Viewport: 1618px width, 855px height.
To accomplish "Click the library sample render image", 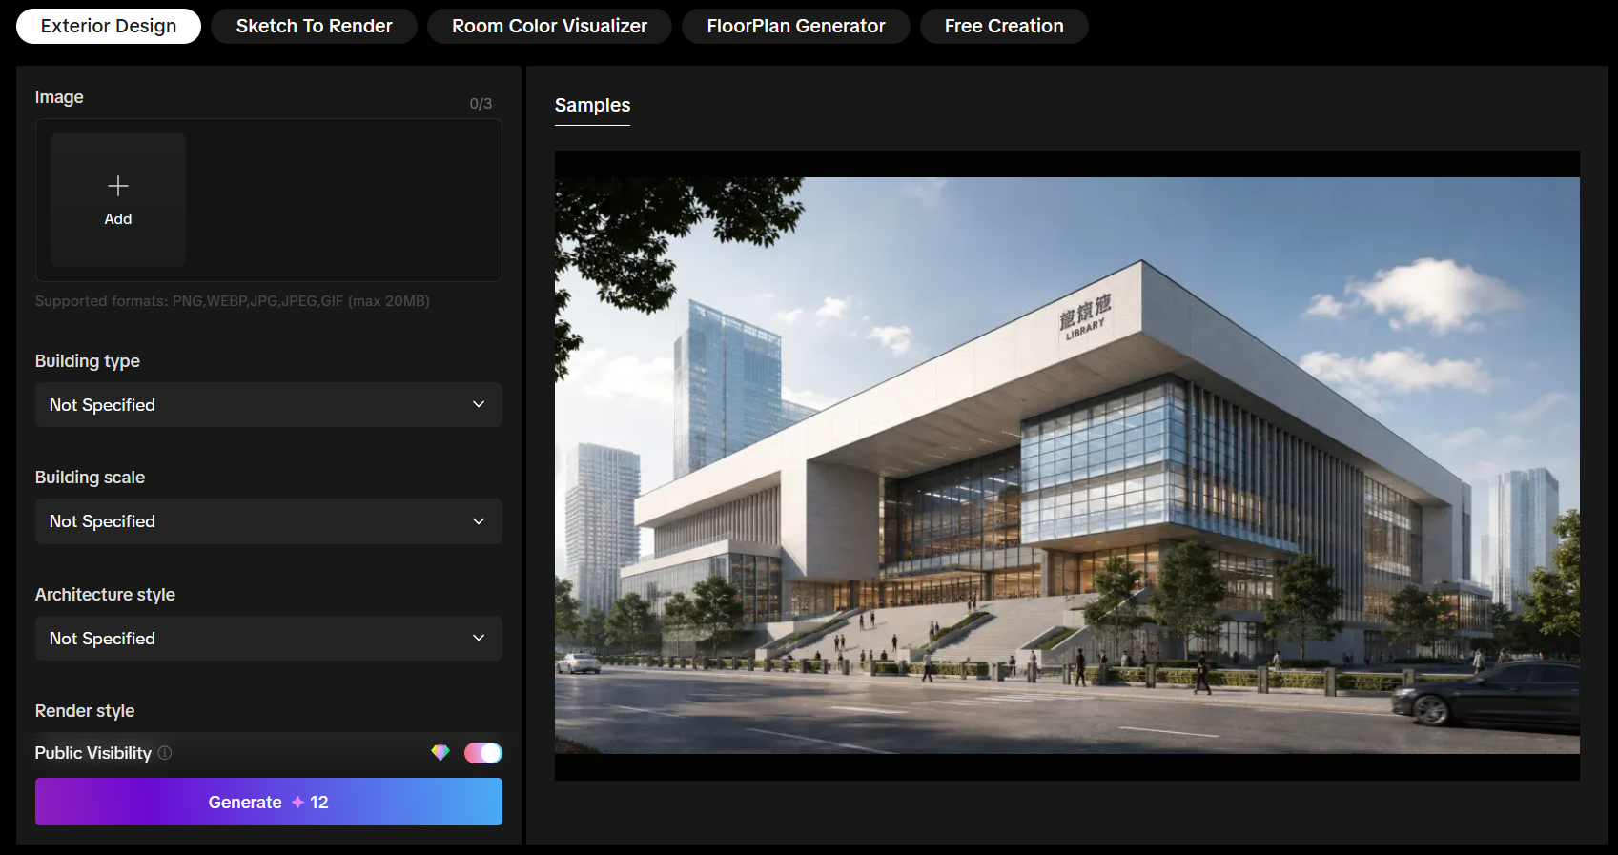I will click(x=1067, y=465).
